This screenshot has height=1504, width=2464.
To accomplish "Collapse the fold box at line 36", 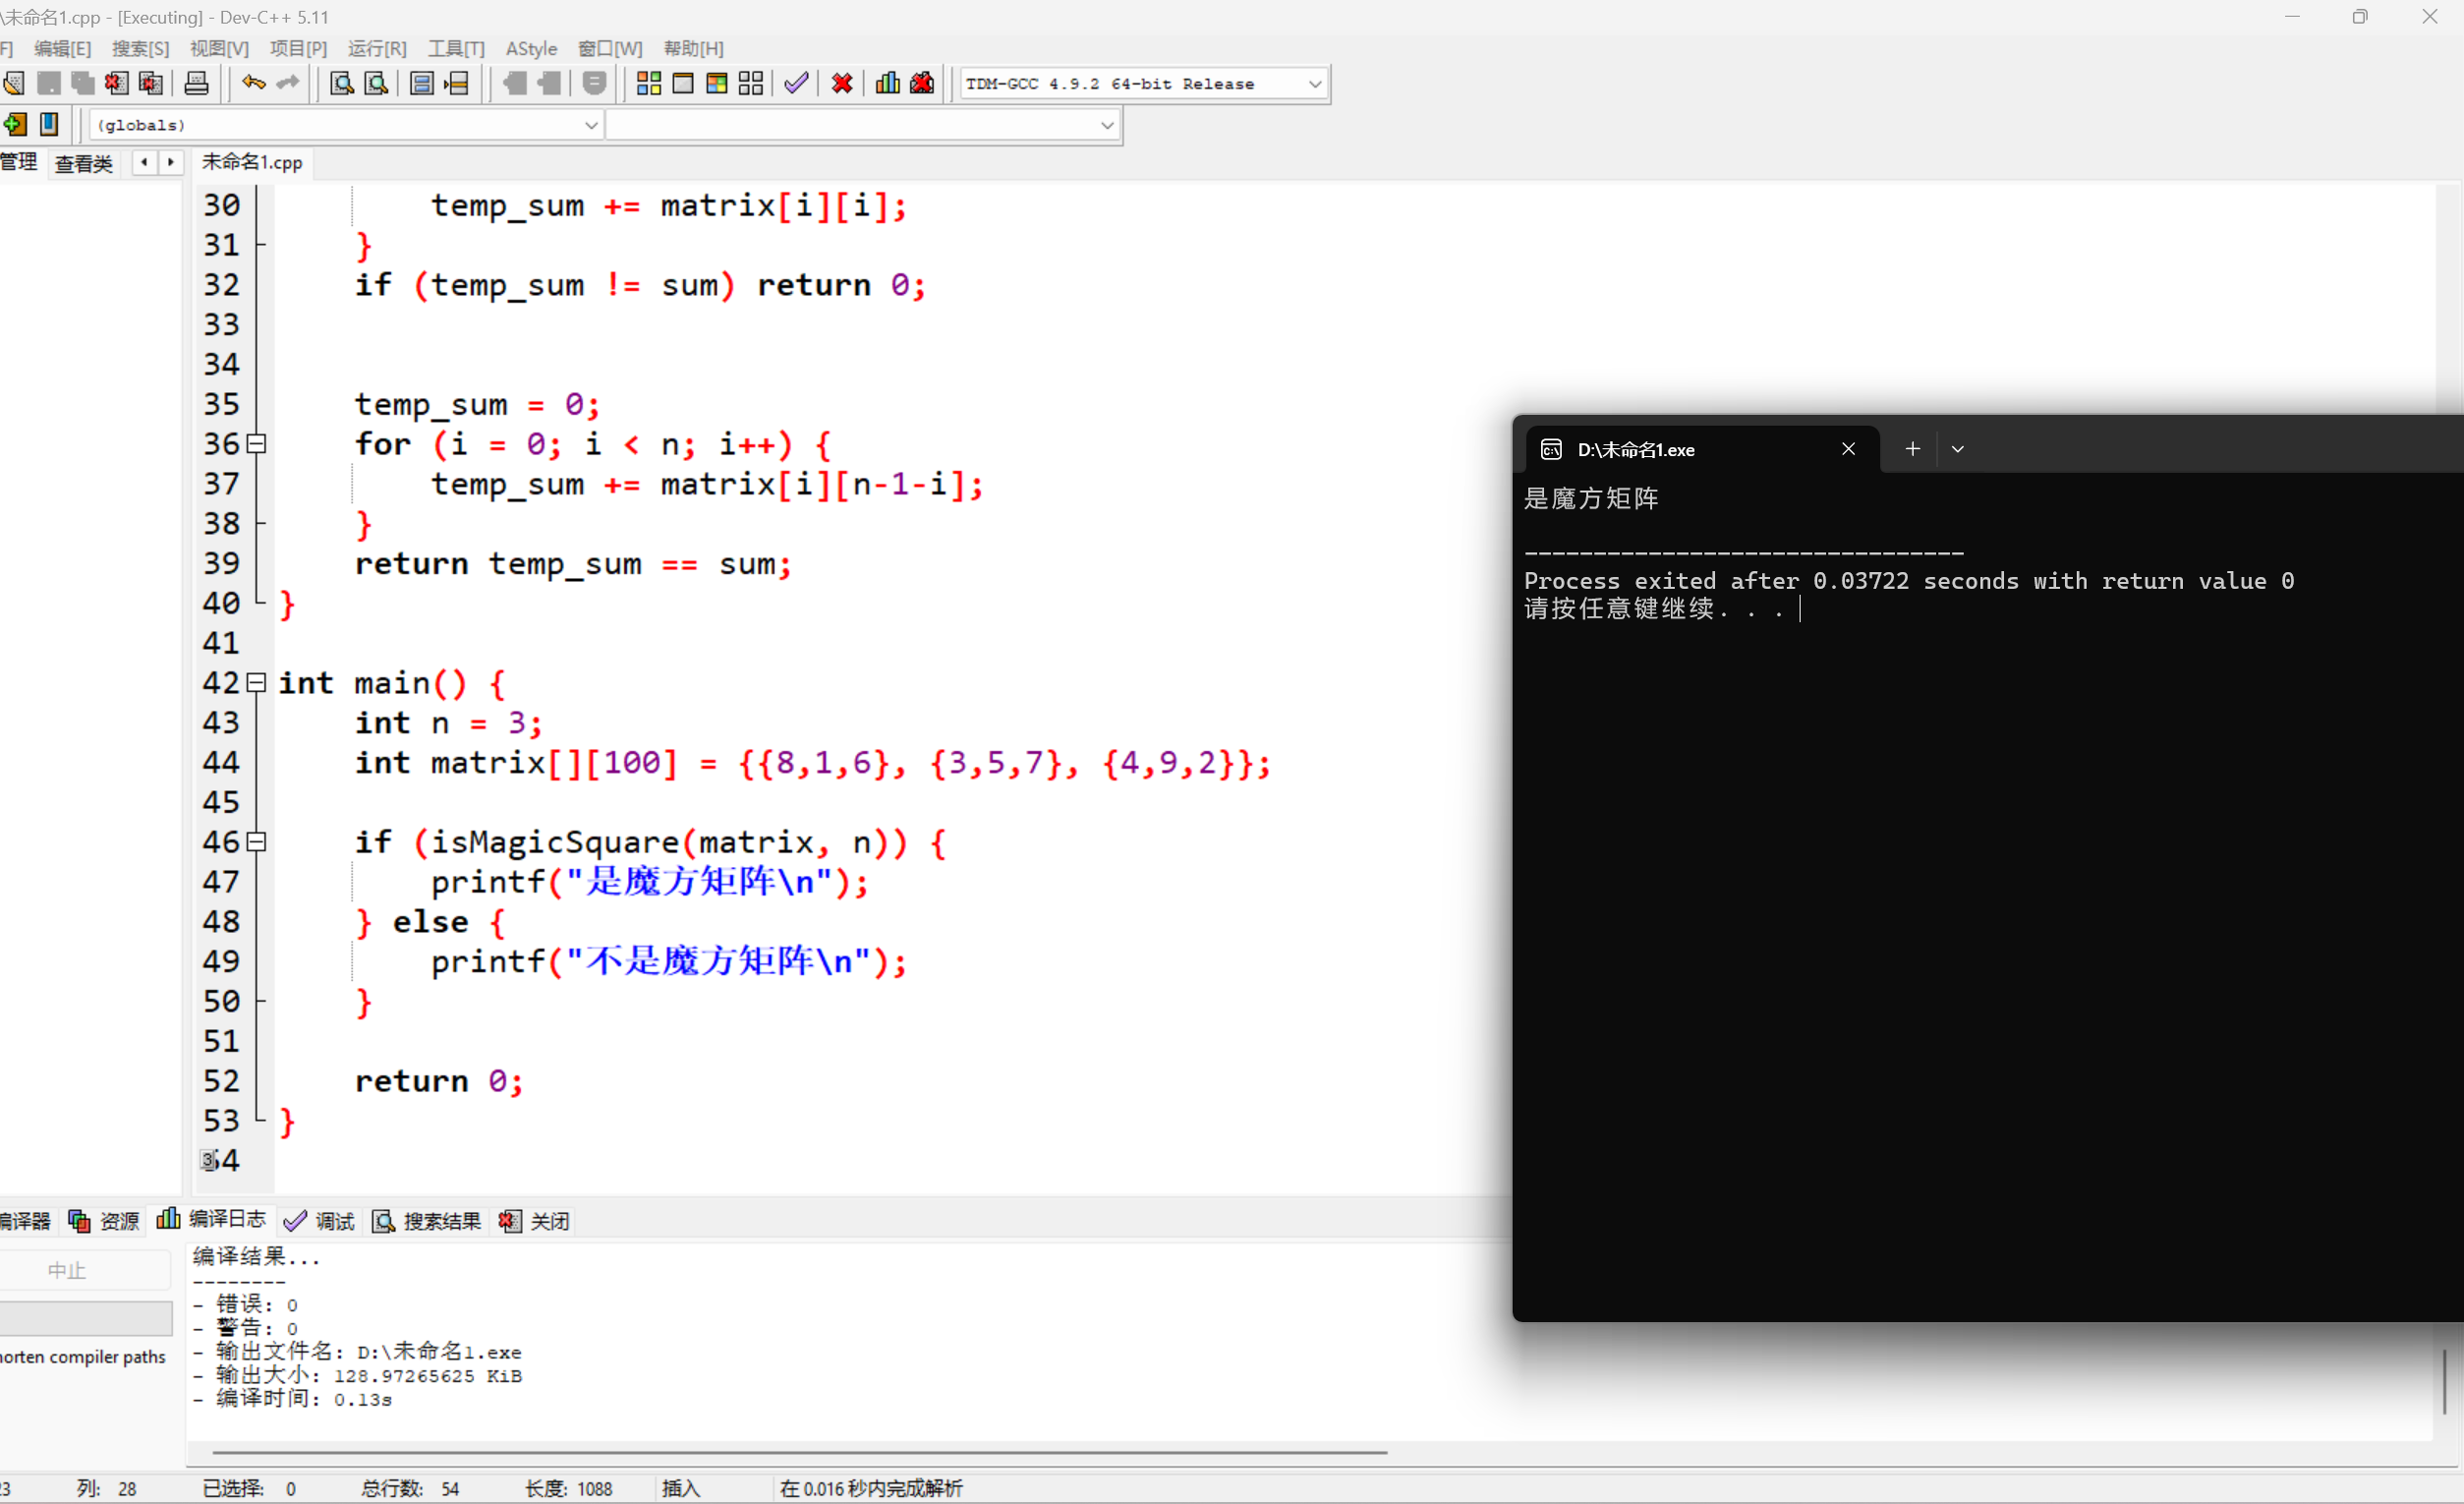I will [257, 444].
